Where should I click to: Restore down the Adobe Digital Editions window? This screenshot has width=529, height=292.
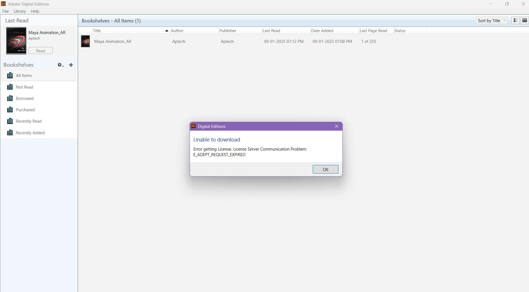point(507,4)
